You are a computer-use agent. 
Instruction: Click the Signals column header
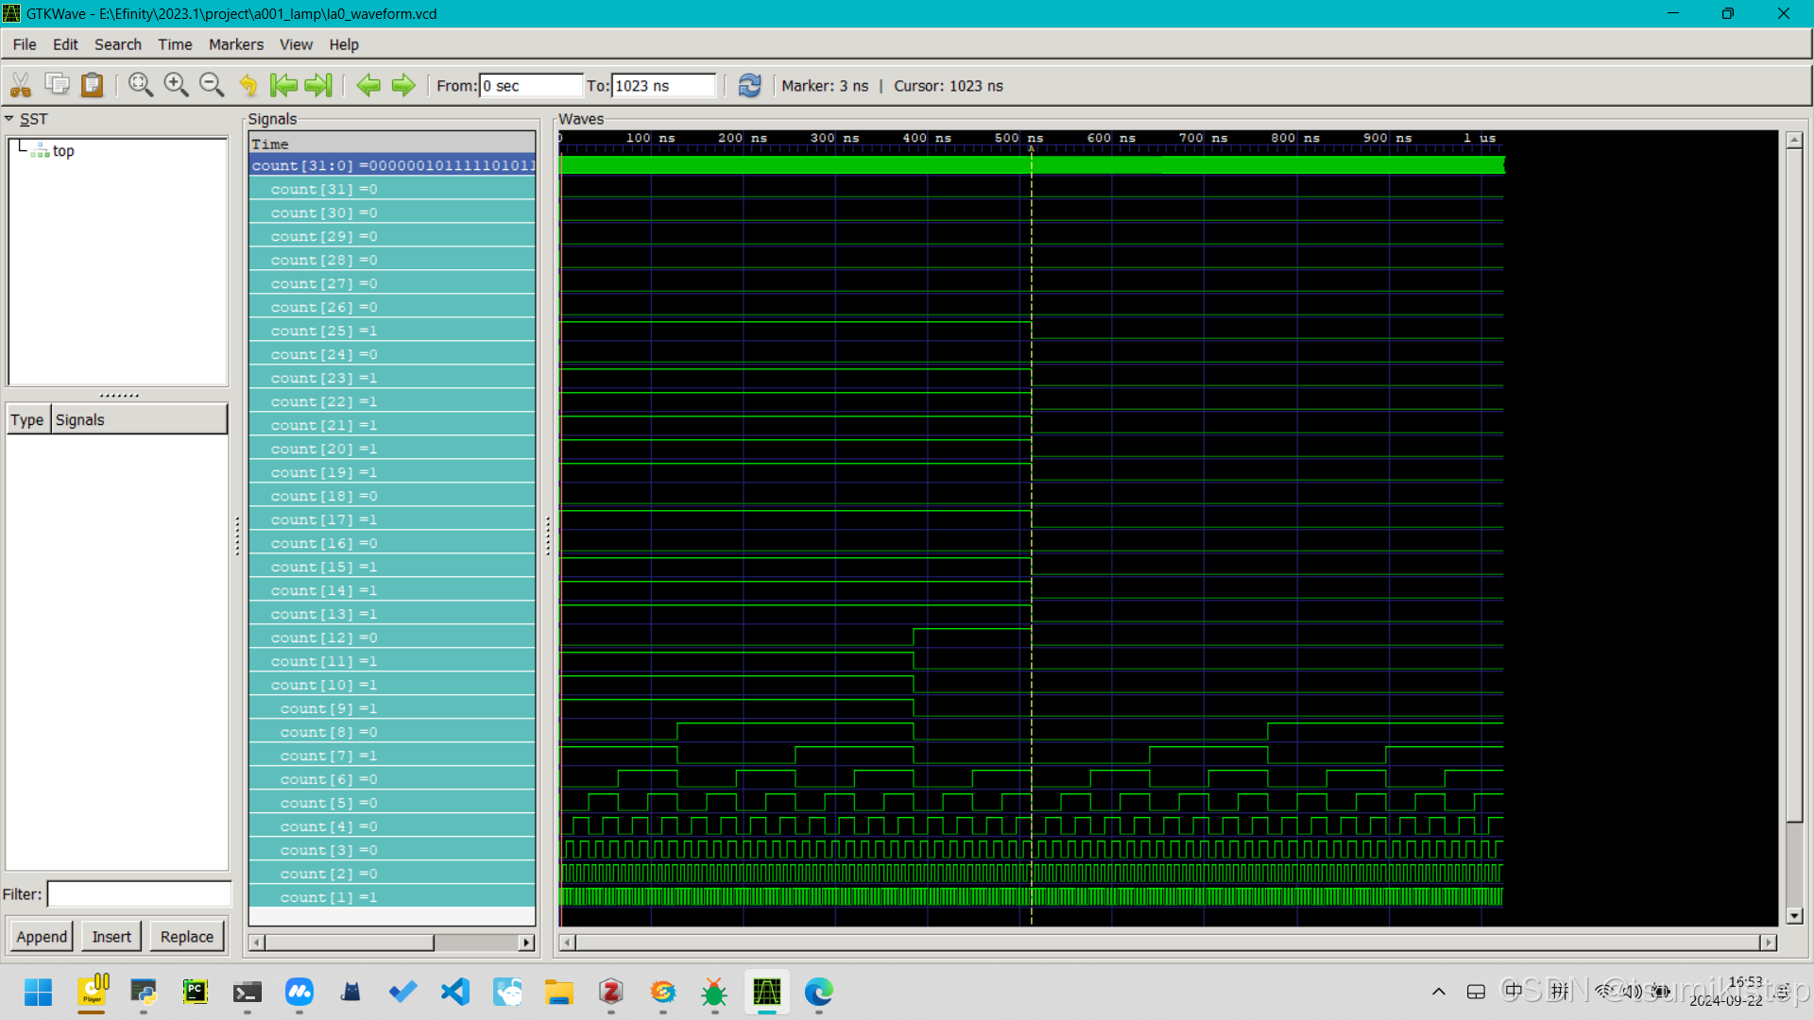[139, 419]
